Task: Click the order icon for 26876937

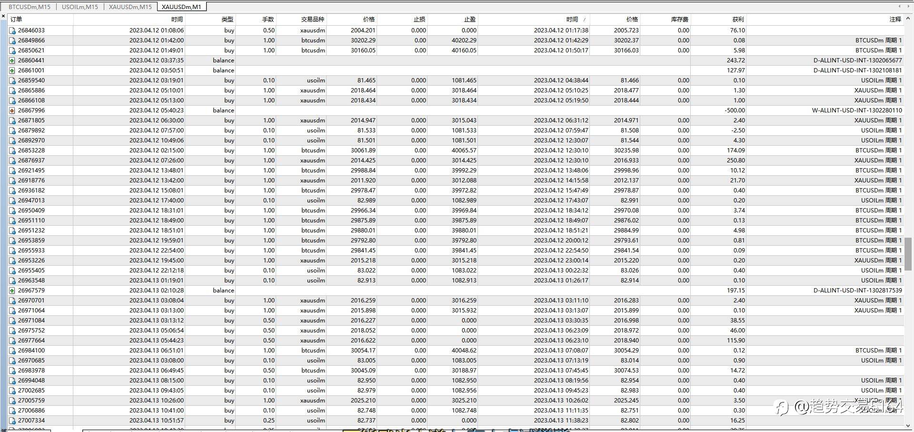Action: coord(12,161)
